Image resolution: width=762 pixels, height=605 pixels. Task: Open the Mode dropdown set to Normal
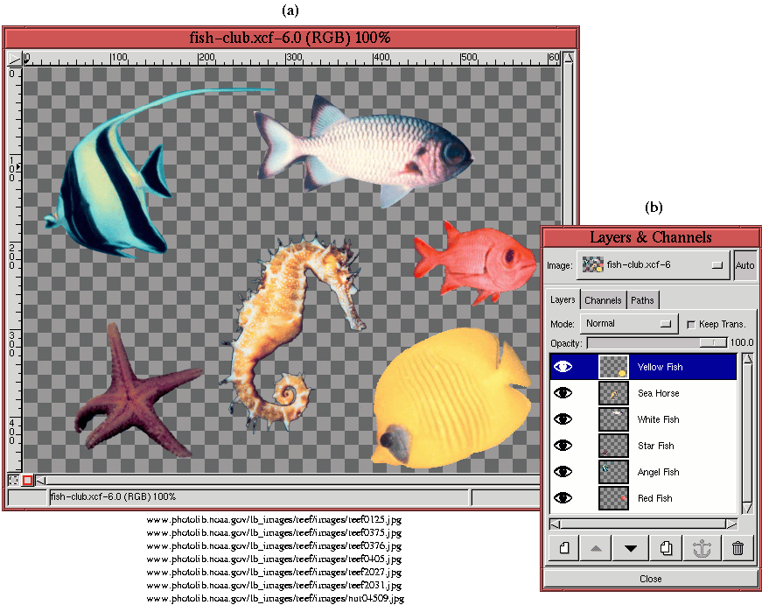[630, 324]
